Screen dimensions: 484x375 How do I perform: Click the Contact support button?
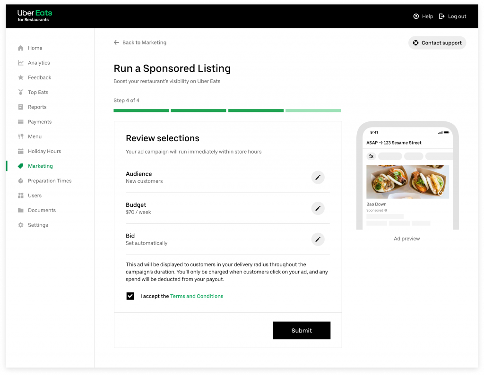[x=437, y=43]
